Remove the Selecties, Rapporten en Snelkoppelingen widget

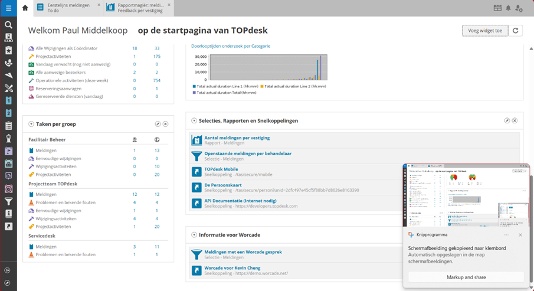[515, 121]
